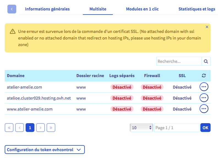Open the items-per-page dropdown

[142, 128]
